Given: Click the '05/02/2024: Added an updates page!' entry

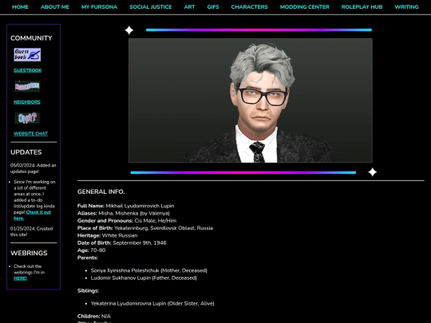Looking at the screenshot, I should coord(33,168).
